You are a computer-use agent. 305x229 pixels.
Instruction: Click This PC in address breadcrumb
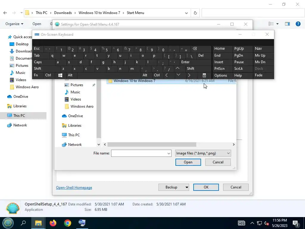pyautogui.click(x=41, y=13)
